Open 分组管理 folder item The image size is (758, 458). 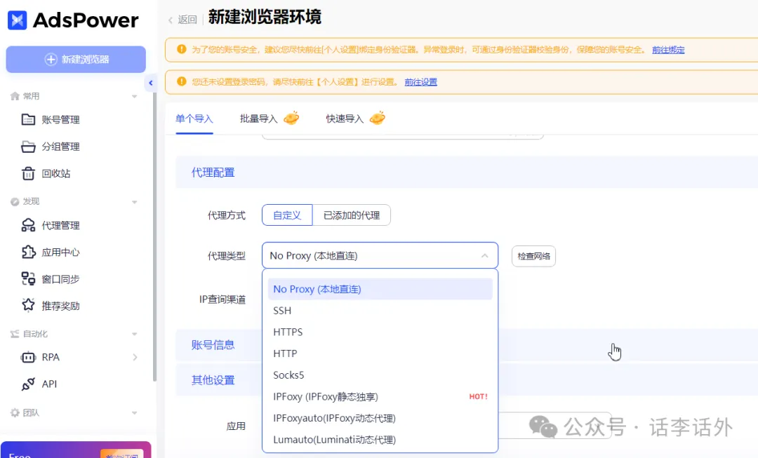(51, 147)
